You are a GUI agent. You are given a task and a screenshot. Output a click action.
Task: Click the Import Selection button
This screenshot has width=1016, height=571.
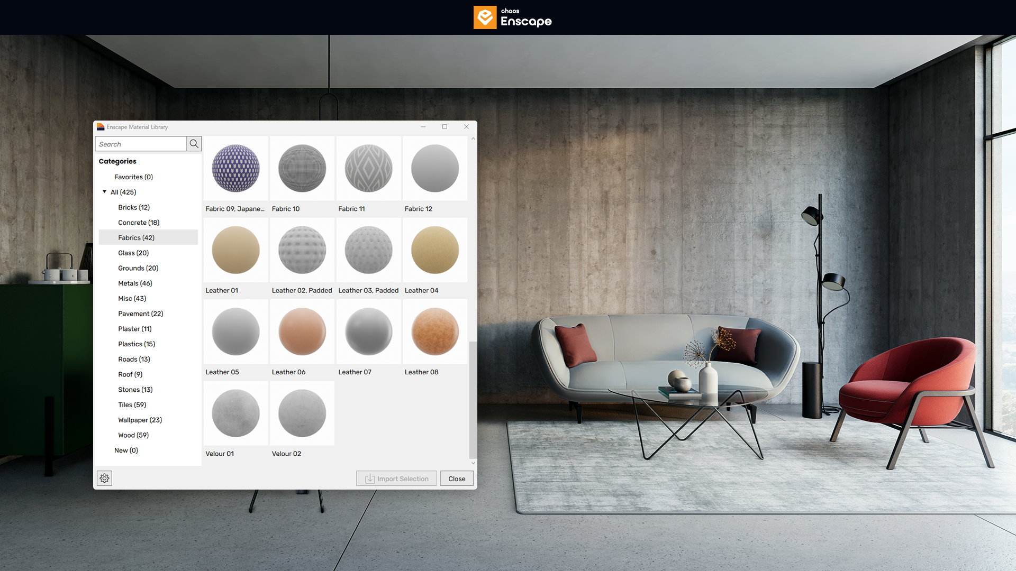(396, 478)
